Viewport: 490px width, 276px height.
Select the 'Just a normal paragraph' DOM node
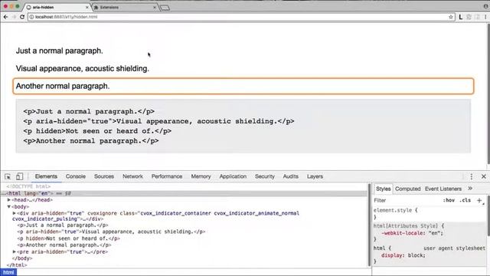(x=63, y=225)
